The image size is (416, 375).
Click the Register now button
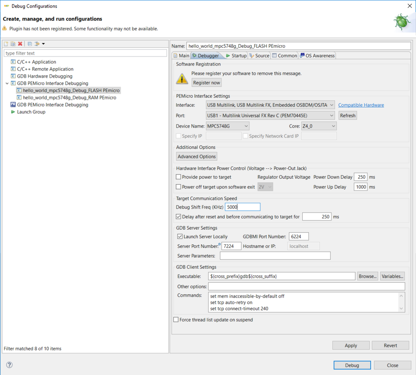coord(207,83)
